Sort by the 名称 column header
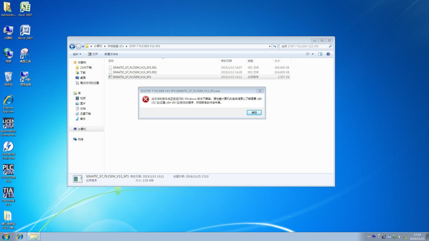Viewport: 429px width, 241px height. point(111,61)
